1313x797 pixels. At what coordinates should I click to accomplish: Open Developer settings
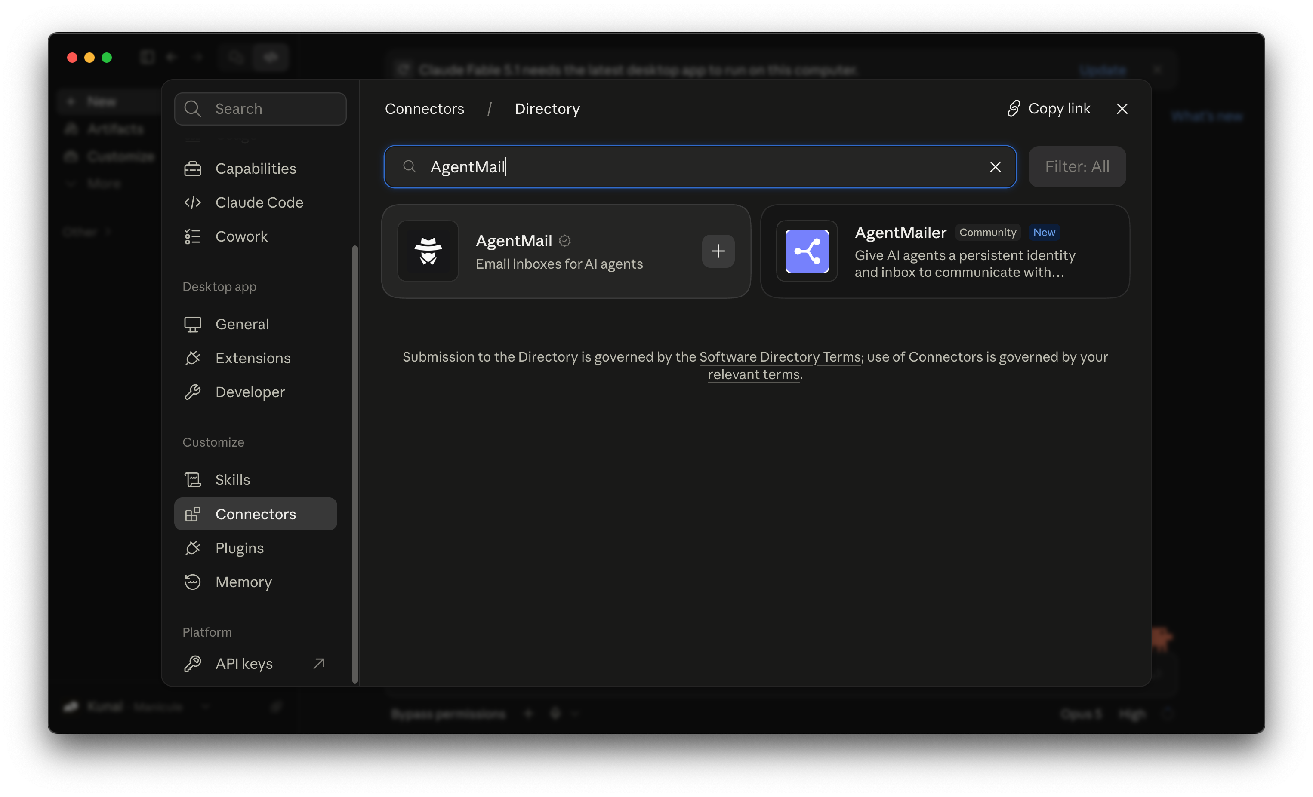pyautogui.click(x=256, y=392)
